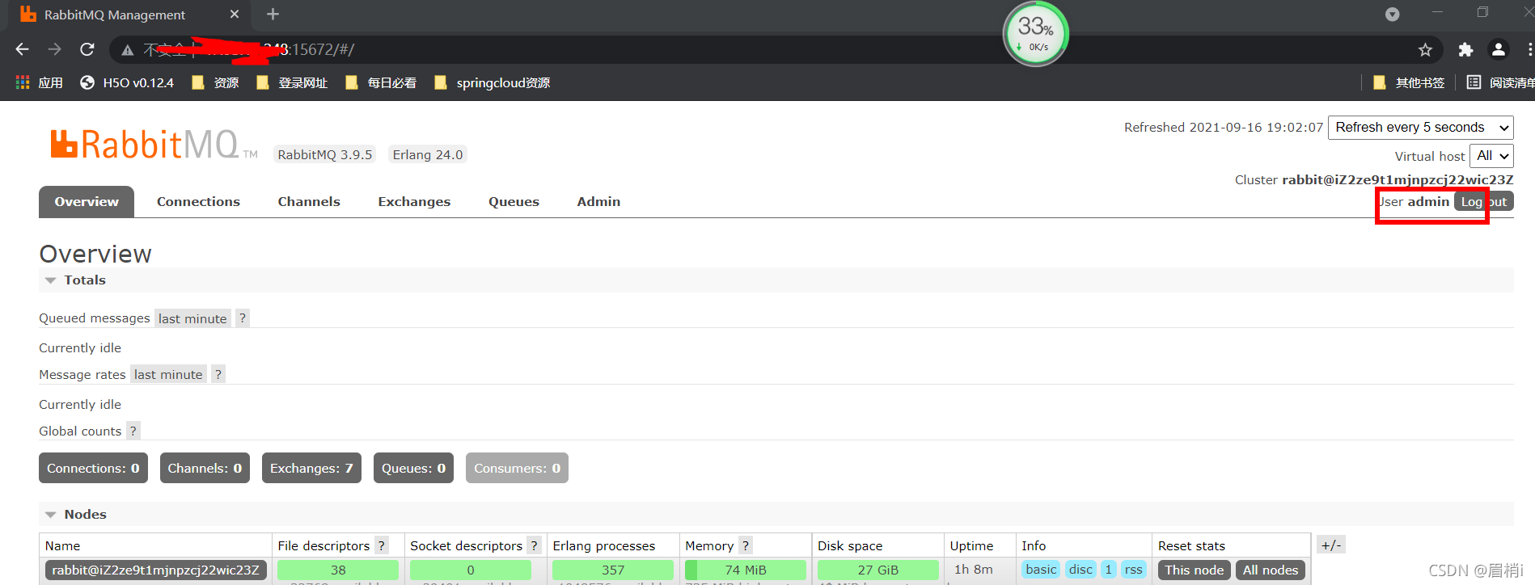The width and height of the screenshot is (1535, 585).
Task: Click the browser back arrow
Action: coord(22,49)
